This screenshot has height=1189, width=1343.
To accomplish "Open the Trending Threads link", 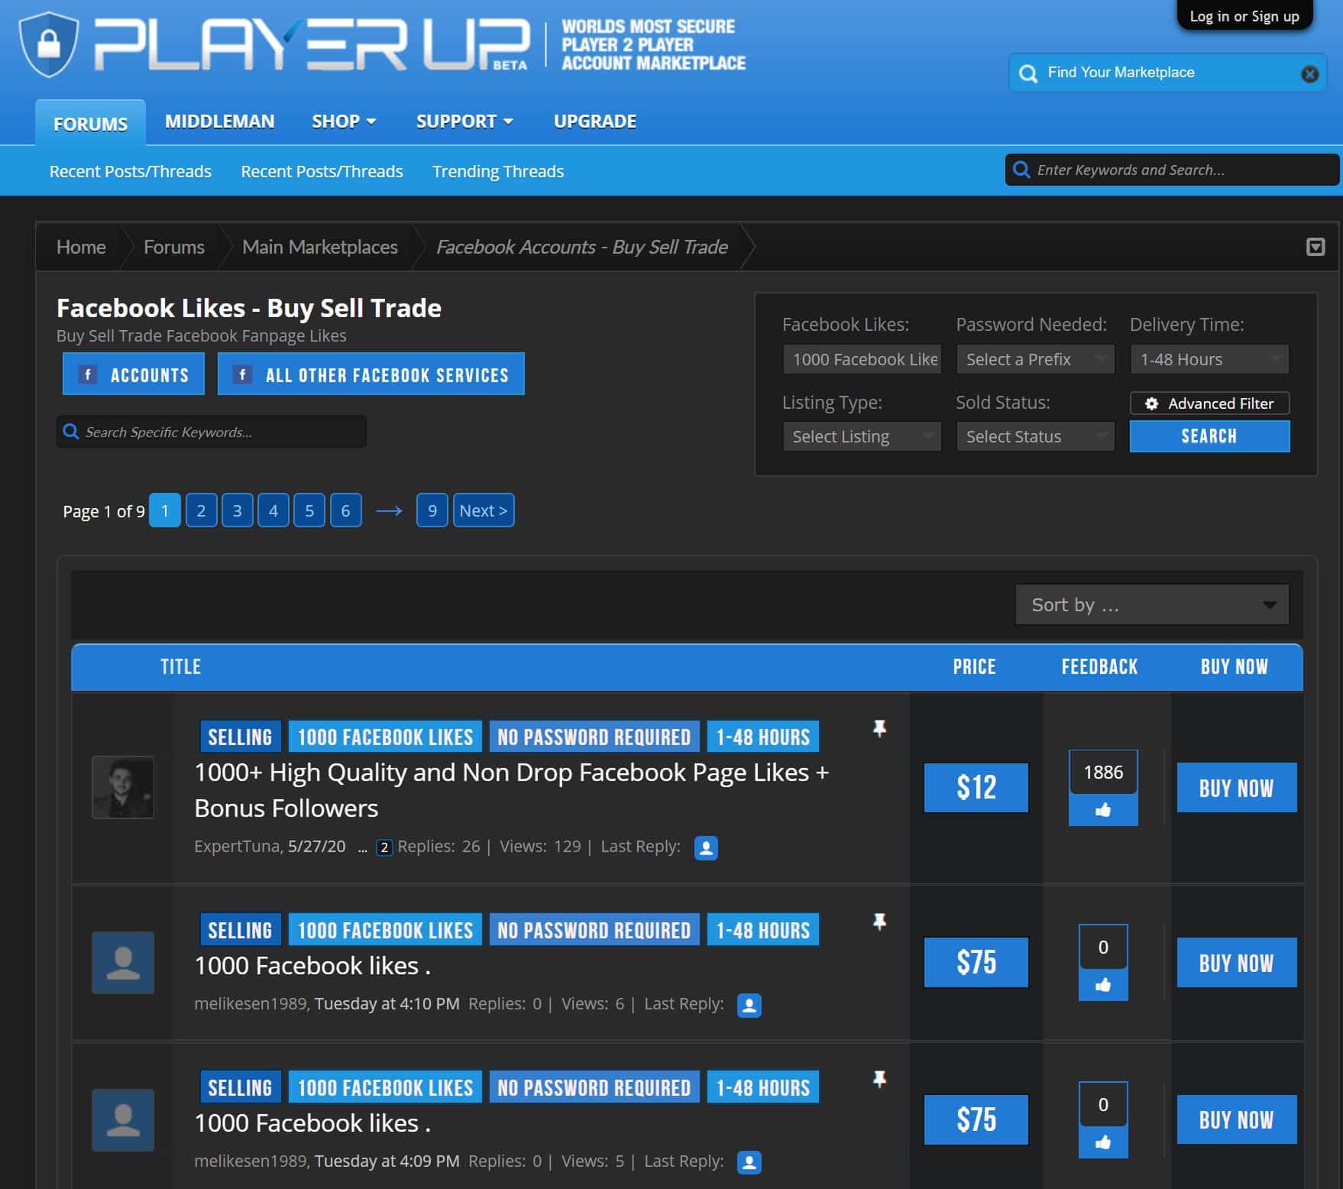I will tap(498, 171).
